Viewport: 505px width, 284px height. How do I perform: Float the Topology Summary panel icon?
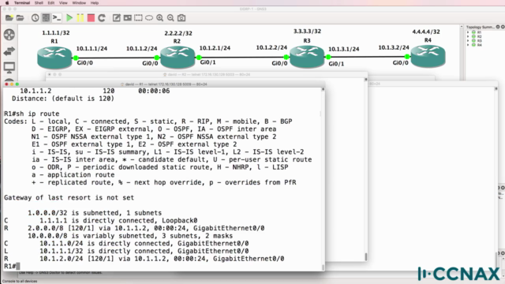pyautogui.click(x=498, y=27)
